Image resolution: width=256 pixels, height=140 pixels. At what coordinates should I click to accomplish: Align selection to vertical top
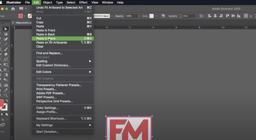[227, 16]
